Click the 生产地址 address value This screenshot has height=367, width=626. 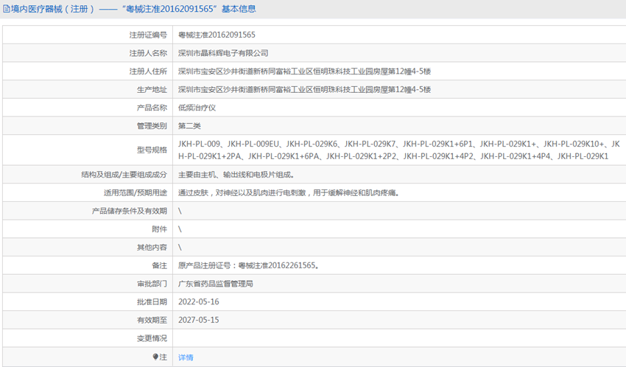(x=304, y=90)
